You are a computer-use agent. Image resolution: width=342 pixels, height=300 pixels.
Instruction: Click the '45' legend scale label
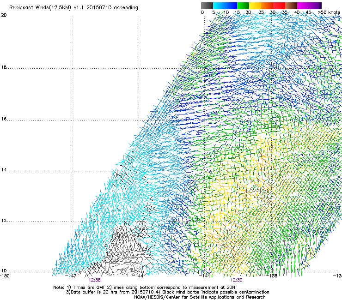click(308, 12)
